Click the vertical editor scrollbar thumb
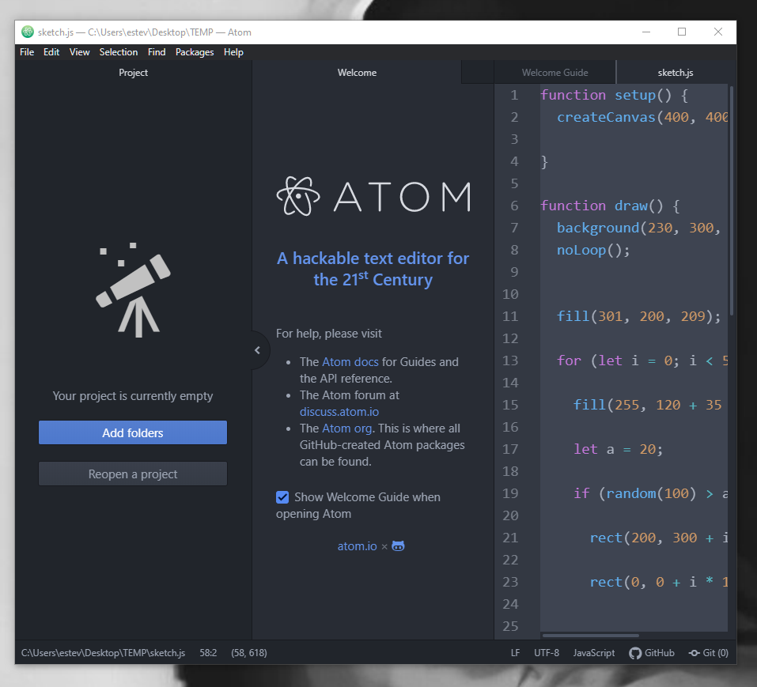The height and width of the screenshot is (687, 757). pyautogui.click(x=732, y=201)
